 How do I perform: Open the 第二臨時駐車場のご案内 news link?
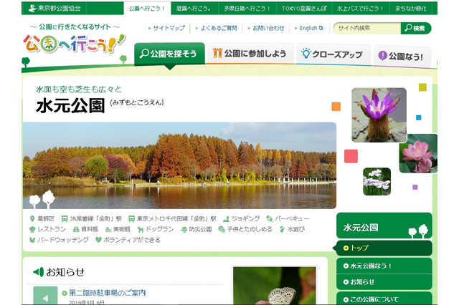107,293
